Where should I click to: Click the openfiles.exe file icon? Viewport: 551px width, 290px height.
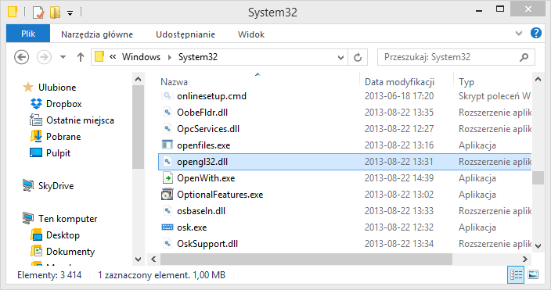167,145
